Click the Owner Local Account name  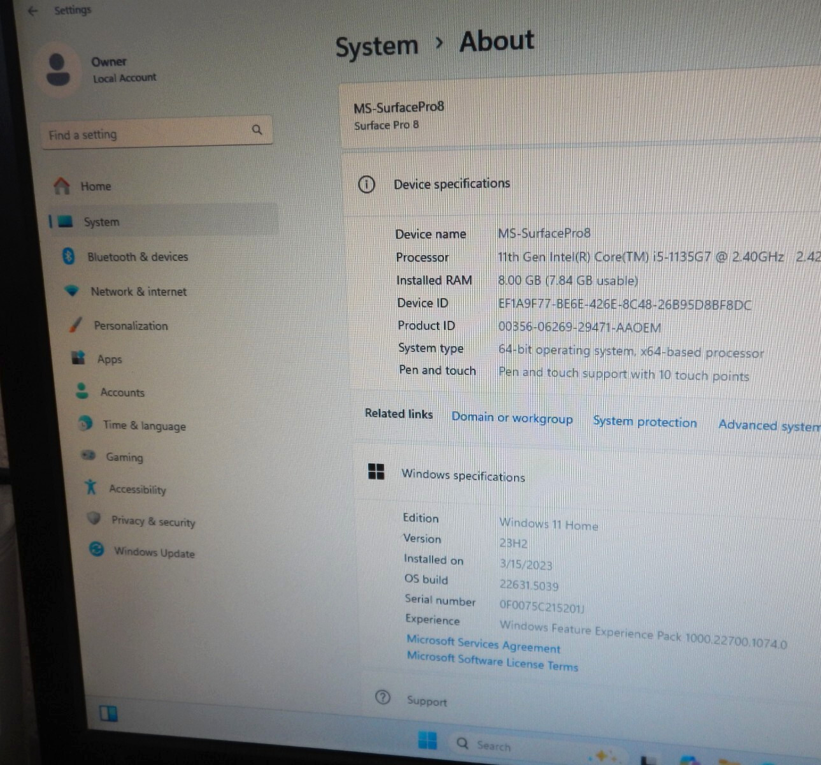(124, 69)
